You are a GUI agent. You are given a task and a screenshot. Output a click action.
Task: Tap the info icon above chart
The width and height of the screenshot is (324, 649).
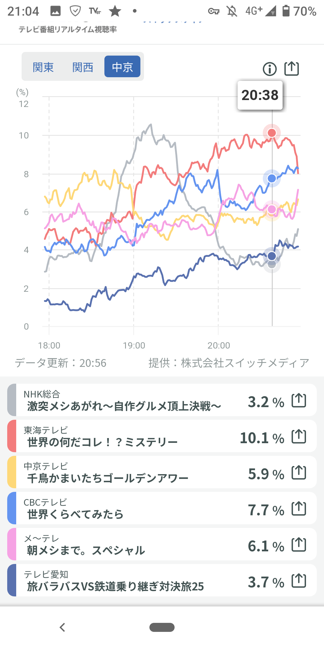[x=269, y=69]
